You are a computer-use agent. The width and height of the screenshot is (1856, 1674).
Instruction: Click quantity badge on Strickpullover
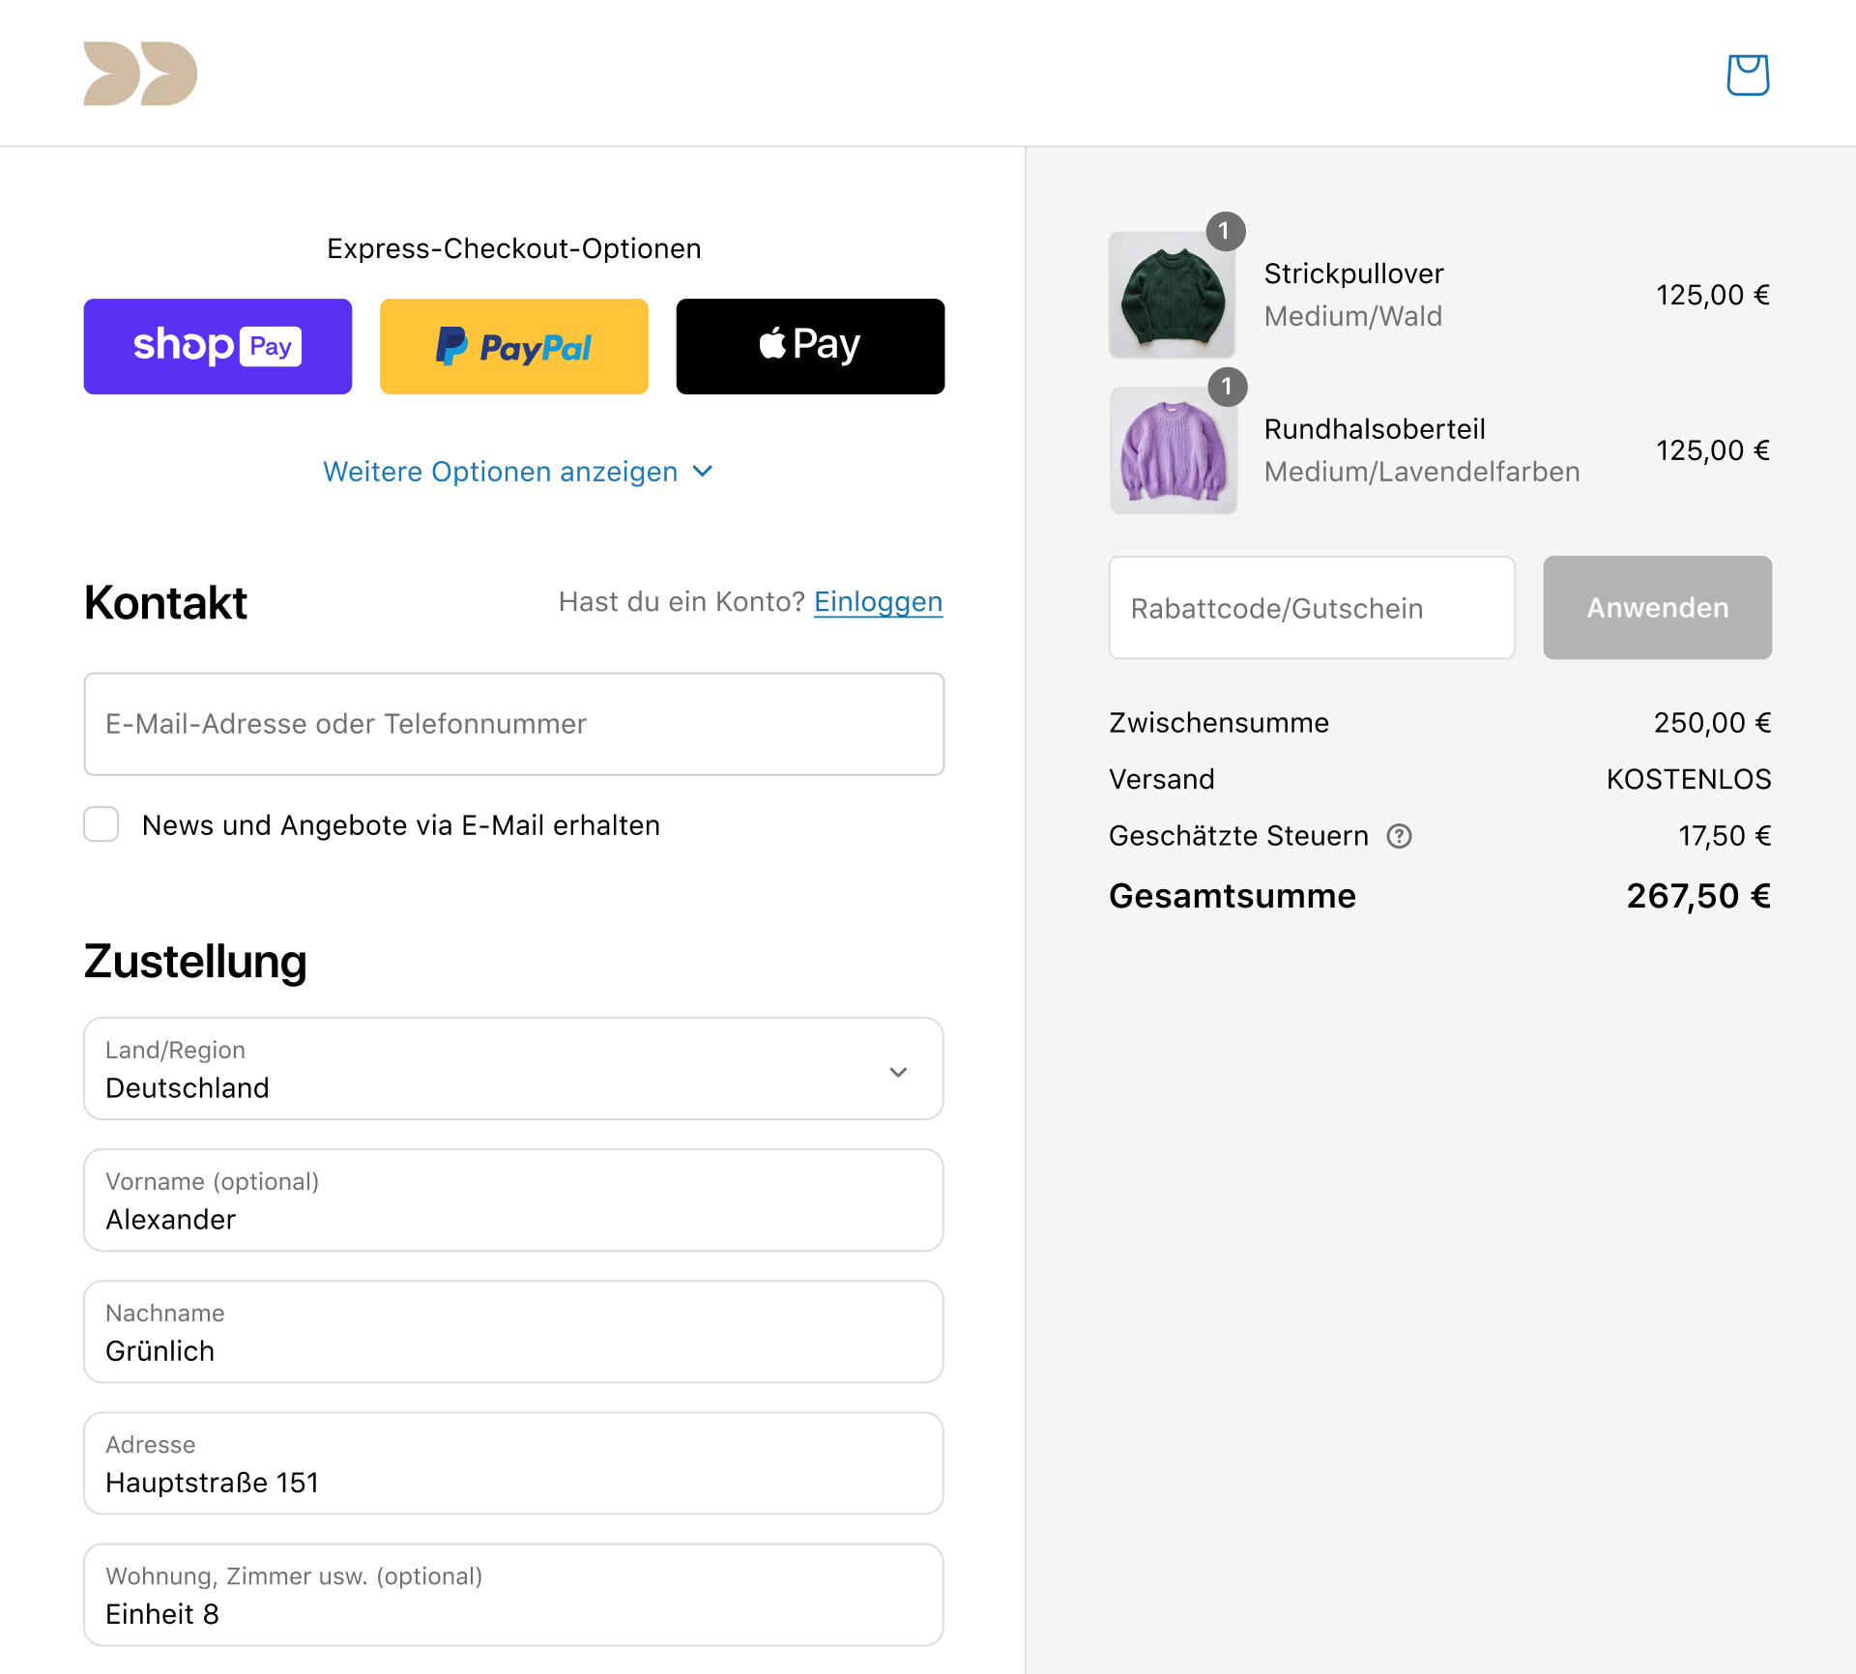tap(1225, 231)
